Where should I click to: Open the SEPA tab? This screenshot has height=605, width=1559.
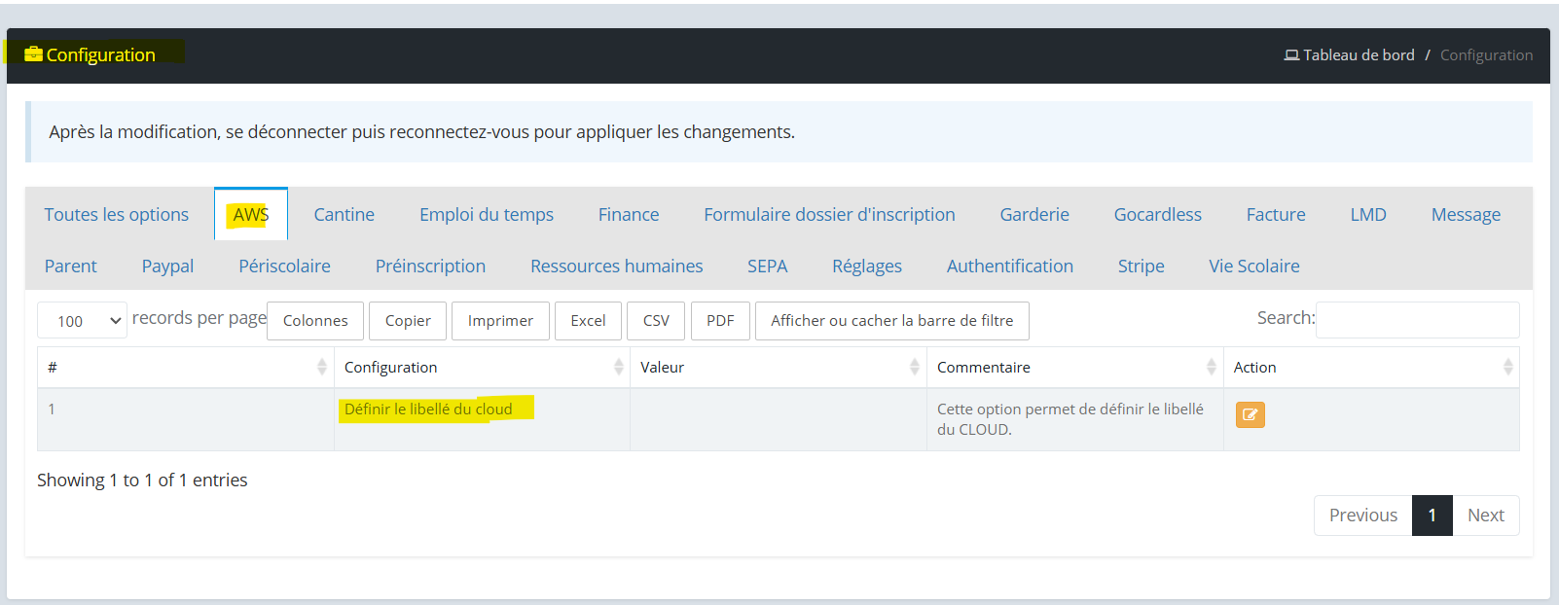(767, 266)
